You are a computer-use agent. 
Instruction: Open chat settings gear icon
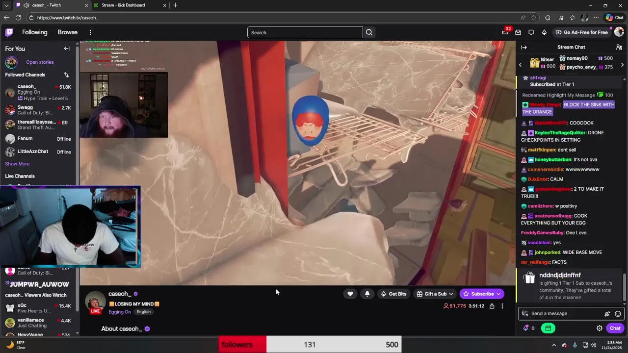(600, 328)
